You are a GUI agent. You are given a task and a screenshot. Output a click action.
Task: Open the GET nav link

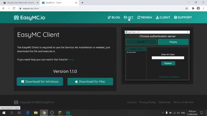click(129, 17)
